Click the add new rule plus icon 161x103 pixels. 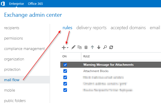tap(64, 47)
